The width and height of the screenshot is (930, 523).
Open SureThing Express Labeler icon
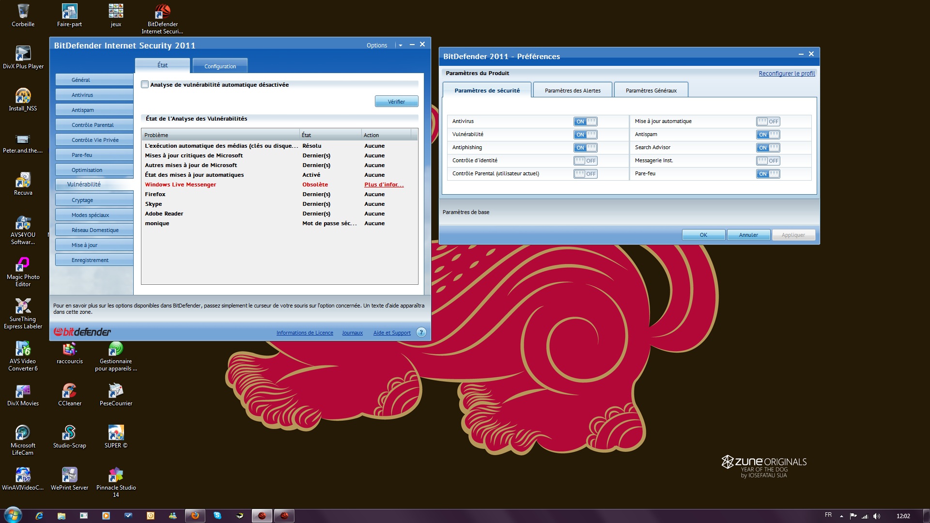coord(23,314)
